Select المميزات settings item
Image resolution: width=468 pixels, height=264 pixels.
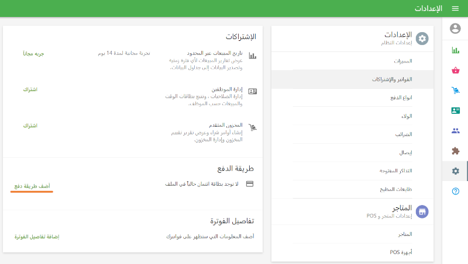[x=352, y=61]
